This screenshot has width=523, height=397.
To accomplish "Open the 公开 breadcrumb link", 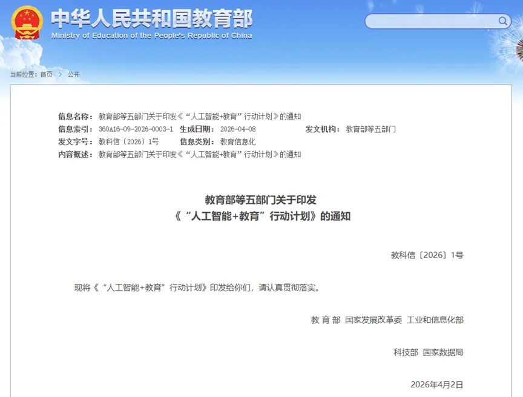I will (74, 74).
